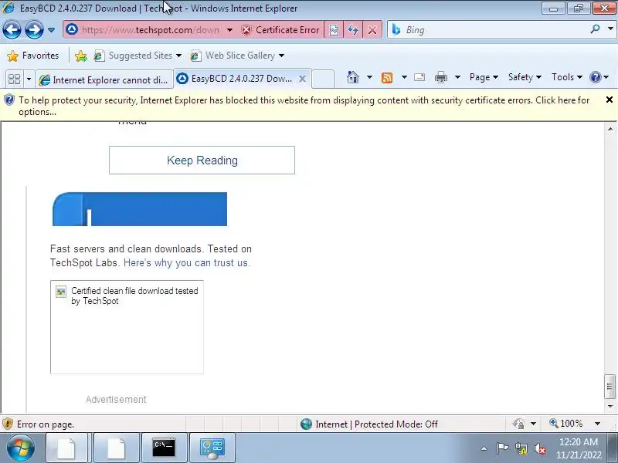The height and width of the screenshot is (463, 618).
Task: Open the zoom level 100% control
Action: click(566, 424)
